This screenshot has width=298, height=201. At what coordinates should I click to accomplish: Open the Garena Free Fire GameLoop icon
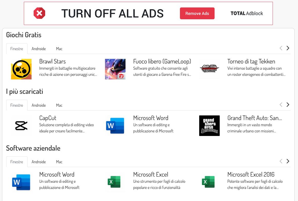click(115, 69)
